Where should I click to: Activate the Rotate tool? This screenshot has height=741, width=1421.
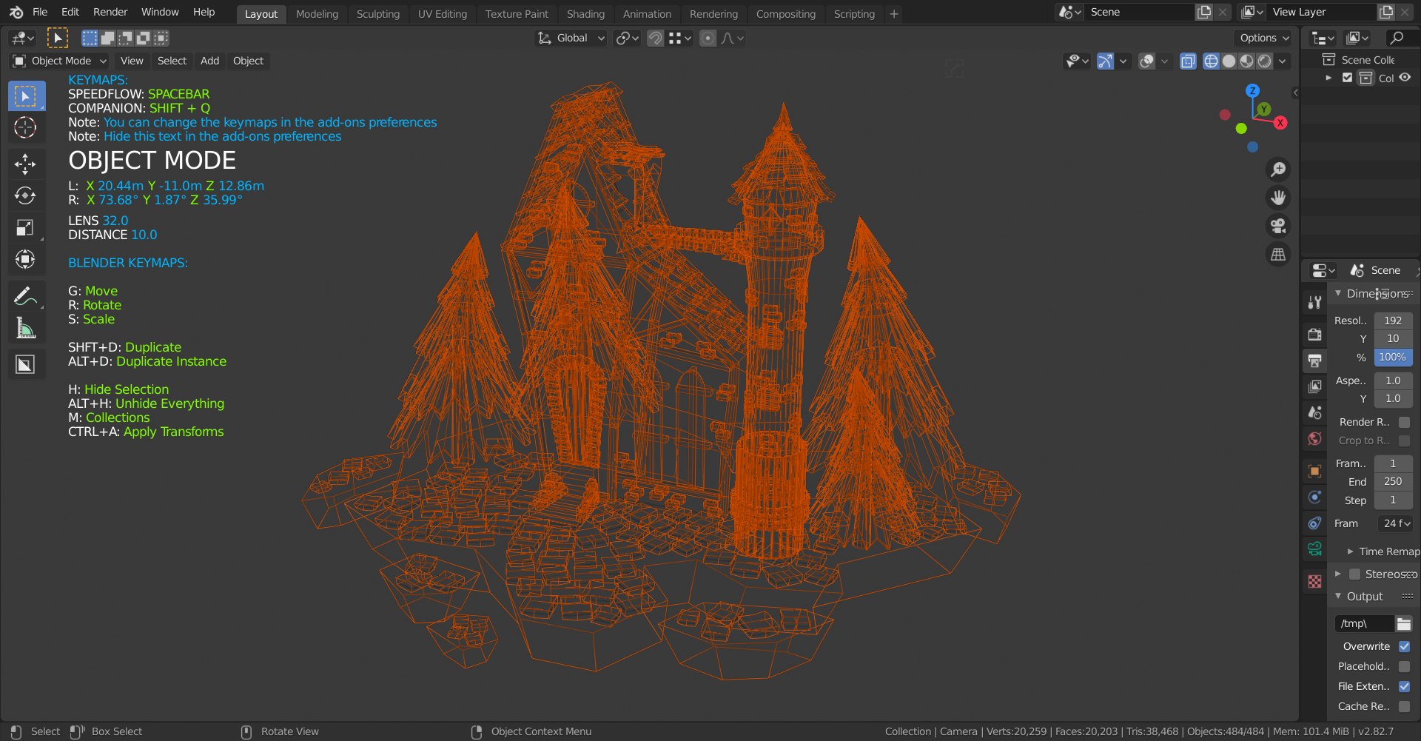click(x=25, y=195)
